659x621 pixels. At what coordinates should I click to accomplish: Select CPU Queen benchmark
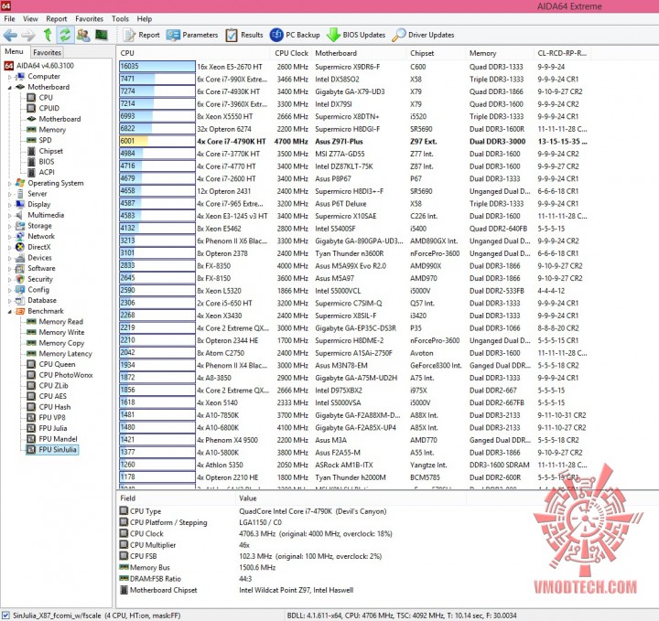click(x=57, y=364)
